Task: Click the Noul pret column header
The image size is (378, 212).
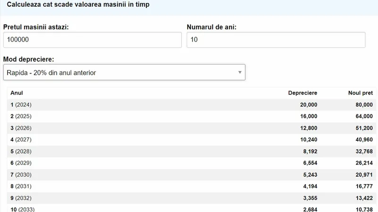Action: (360, 93)
